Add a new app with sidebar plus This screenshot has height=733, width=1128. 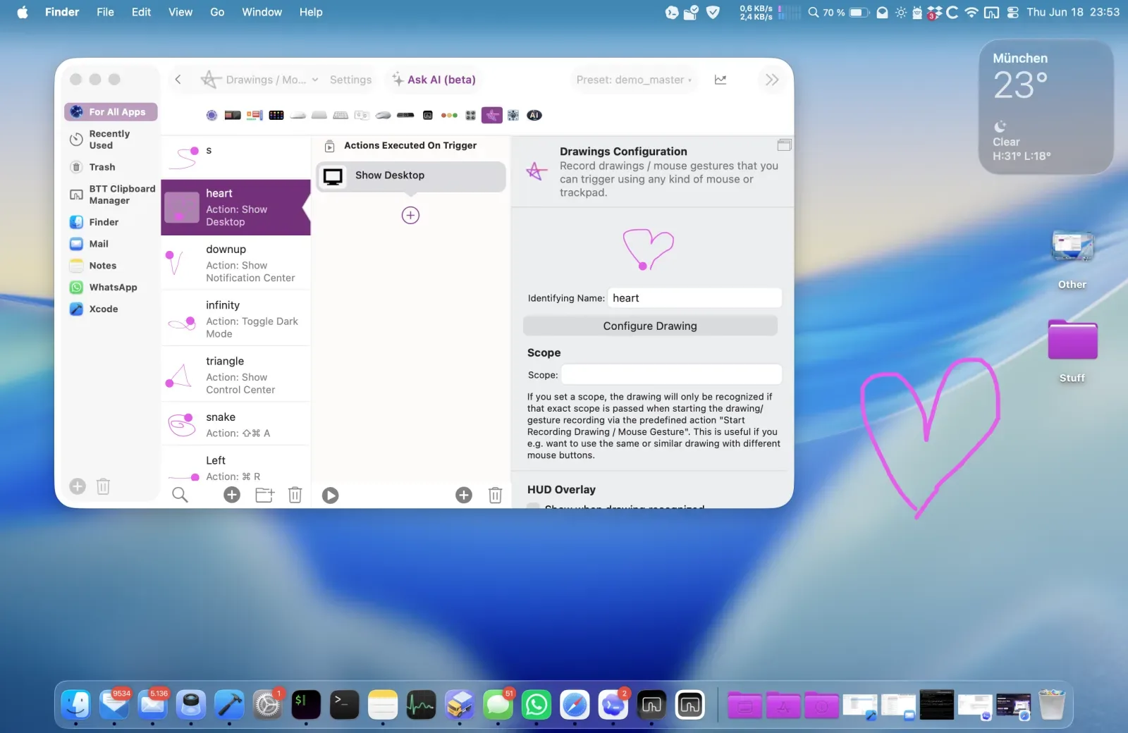click(78, 486)
